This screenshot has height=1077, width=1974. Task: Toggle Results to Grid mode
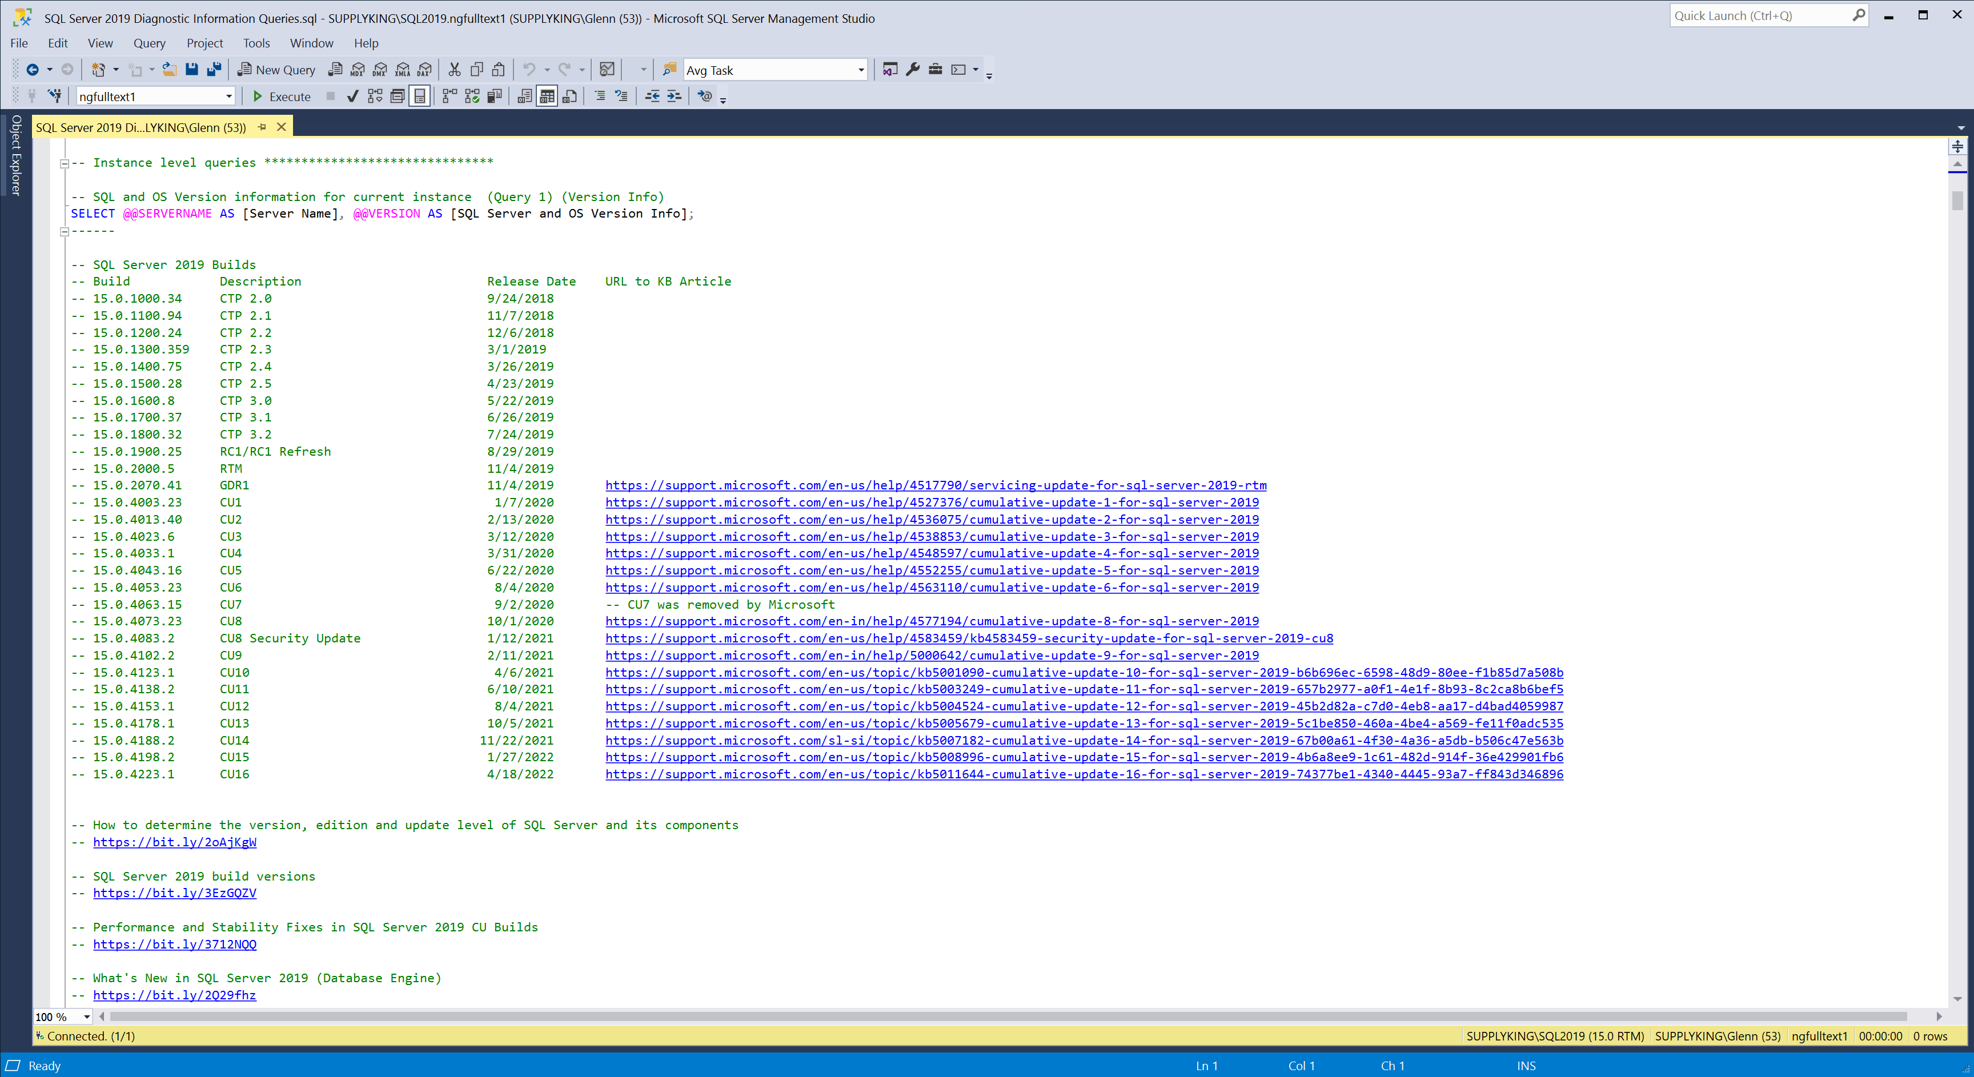[x=547, y=97]
